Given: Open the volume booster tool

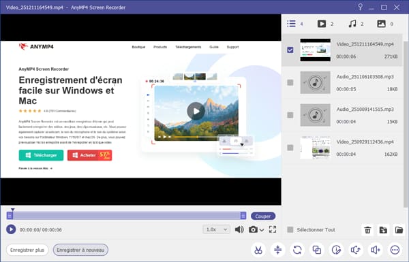Looking at the screenshot, I should coord(376,250).
